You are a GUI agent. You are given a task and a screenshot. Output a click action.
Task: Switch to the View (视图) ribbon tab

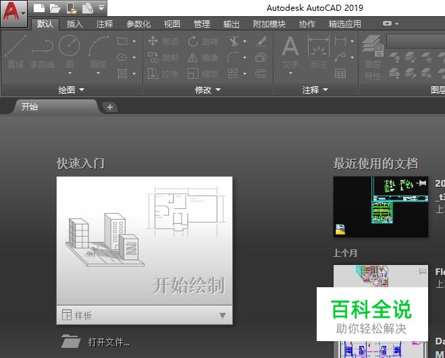[x=172, y=24]
